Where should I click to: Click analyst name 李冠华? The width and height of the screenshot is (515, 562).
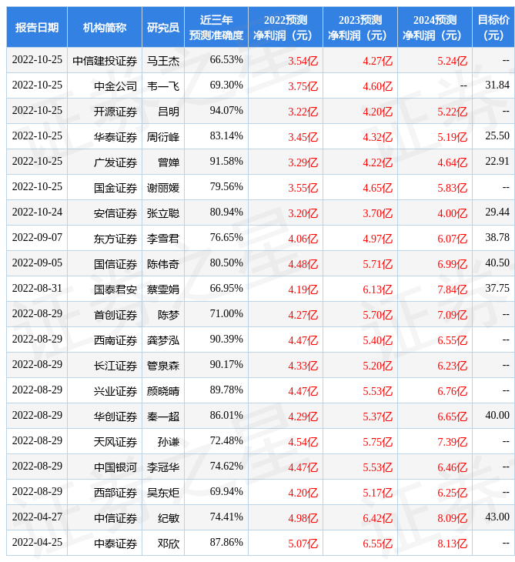coord(163,468)
